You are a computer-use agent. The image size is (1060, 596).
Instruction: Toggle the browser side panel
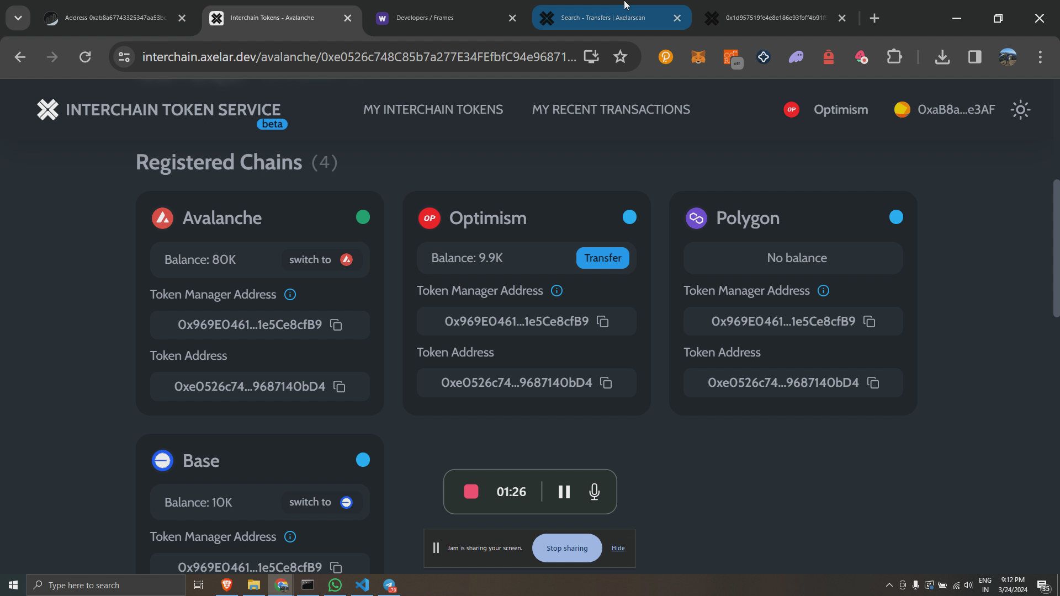(975, 57)
